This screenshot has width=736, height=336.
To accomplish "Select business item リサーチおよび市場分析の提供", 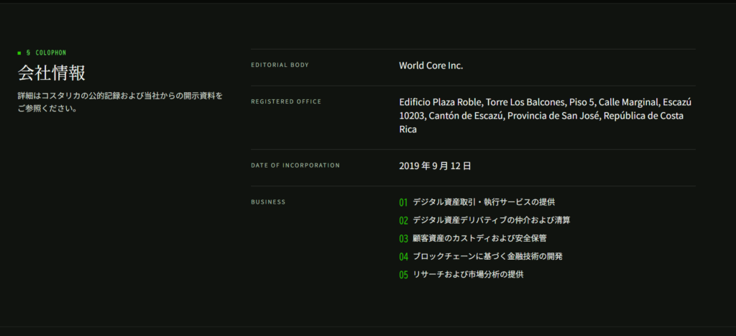I will click(468, 274).
